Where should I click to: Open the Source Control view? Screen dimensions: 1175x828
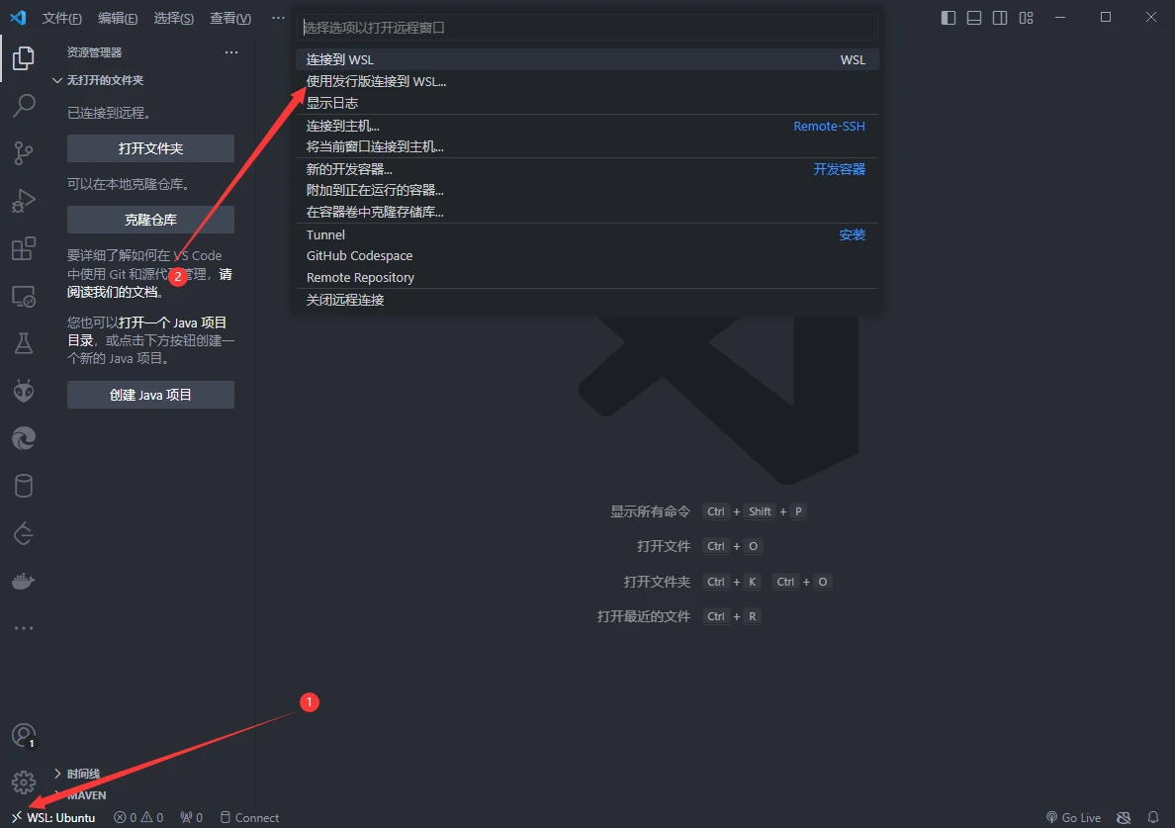24,152
